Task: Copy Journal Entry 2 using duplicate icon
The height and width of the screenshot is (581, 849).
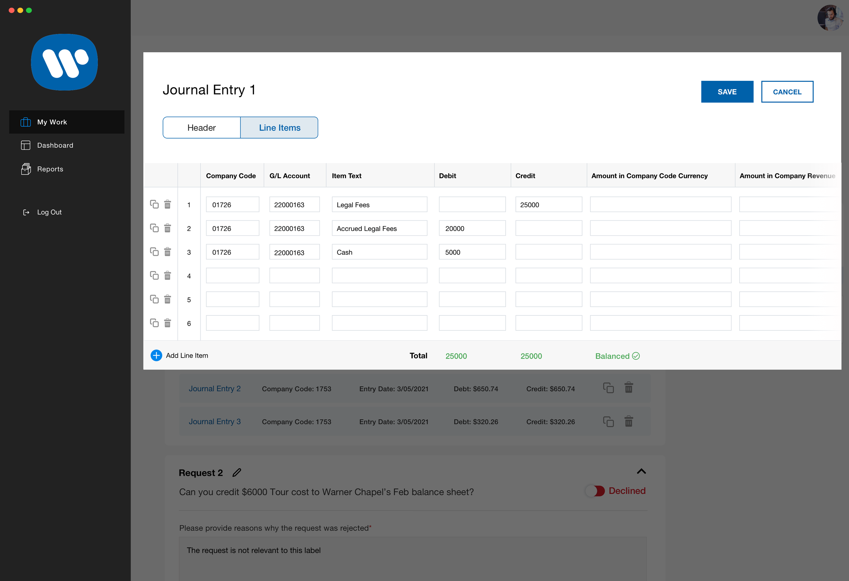Action: (x=608, y=388)
